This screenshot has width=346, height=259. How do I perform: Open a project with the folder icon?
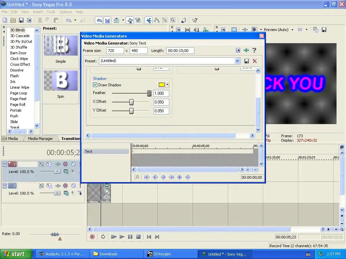(x=13, y=21)
